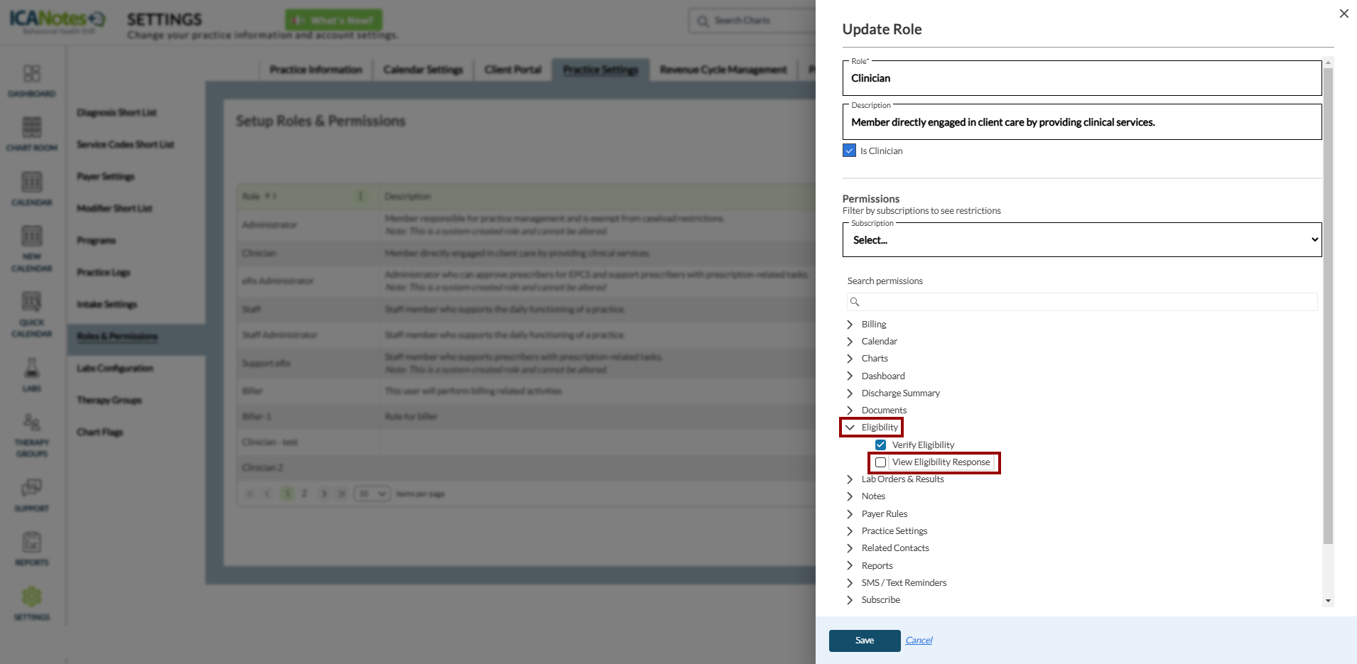
Task: Expand the Billing permissions group
Action: [x=850, y=325]
